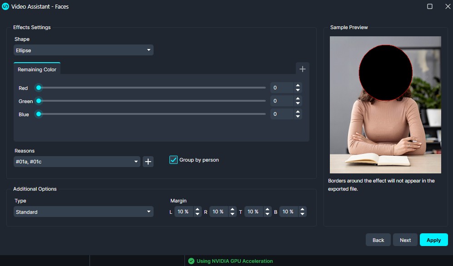This screenshot has width=453, height=266.
Task: Click the Video Assistant app logo
Action: pyautogui.click(x=5, y=6)
